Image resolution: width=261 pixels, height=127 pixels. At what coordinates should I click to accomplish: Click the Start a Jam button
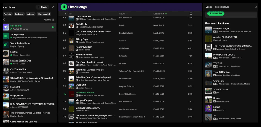coord(216,14)
